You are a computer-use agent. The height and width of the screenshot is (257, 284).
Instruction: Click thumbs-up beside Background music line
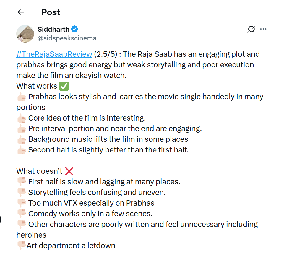21,140
